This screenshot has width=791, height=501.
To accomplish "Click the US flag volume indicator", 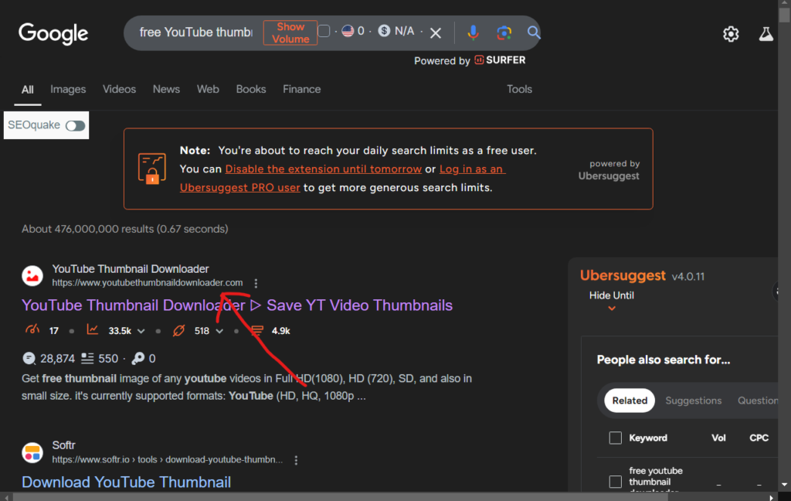I will point(348,31).
